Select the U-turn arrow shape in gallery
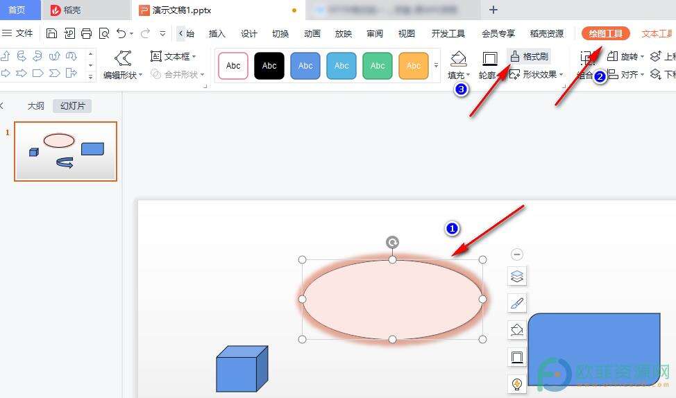 pos(55,56)
